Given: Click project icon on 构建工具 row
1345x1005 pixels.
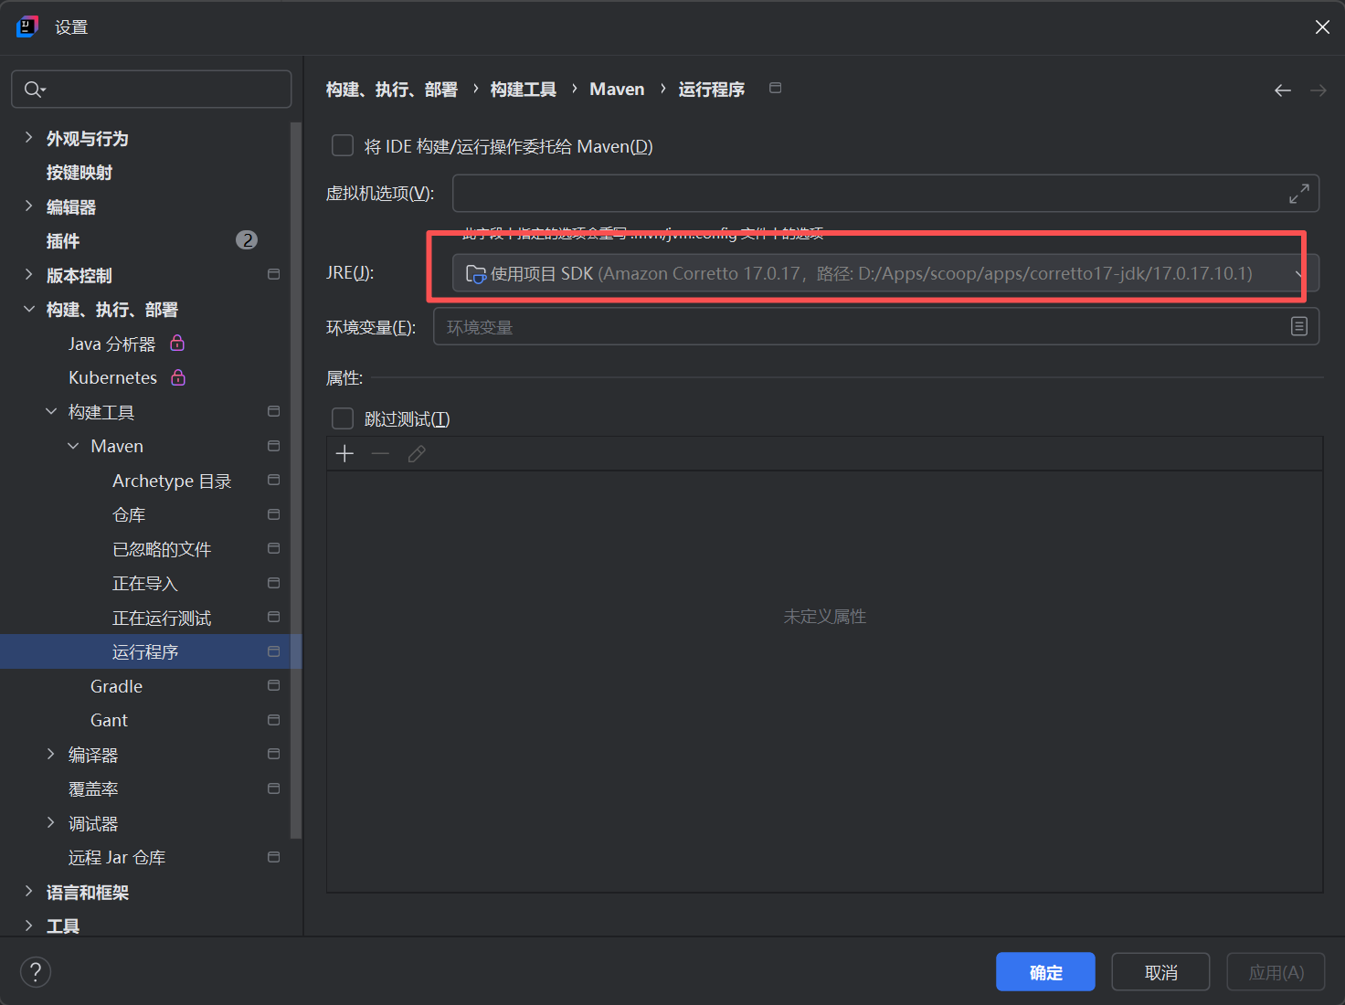Looking at the screenshot, I should point(273,411).
